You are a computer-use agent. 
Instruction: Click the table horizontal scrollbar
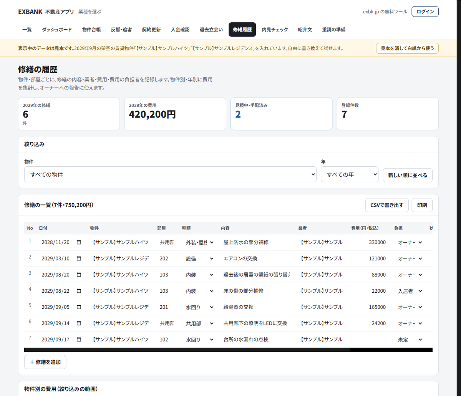coord(228,350)
